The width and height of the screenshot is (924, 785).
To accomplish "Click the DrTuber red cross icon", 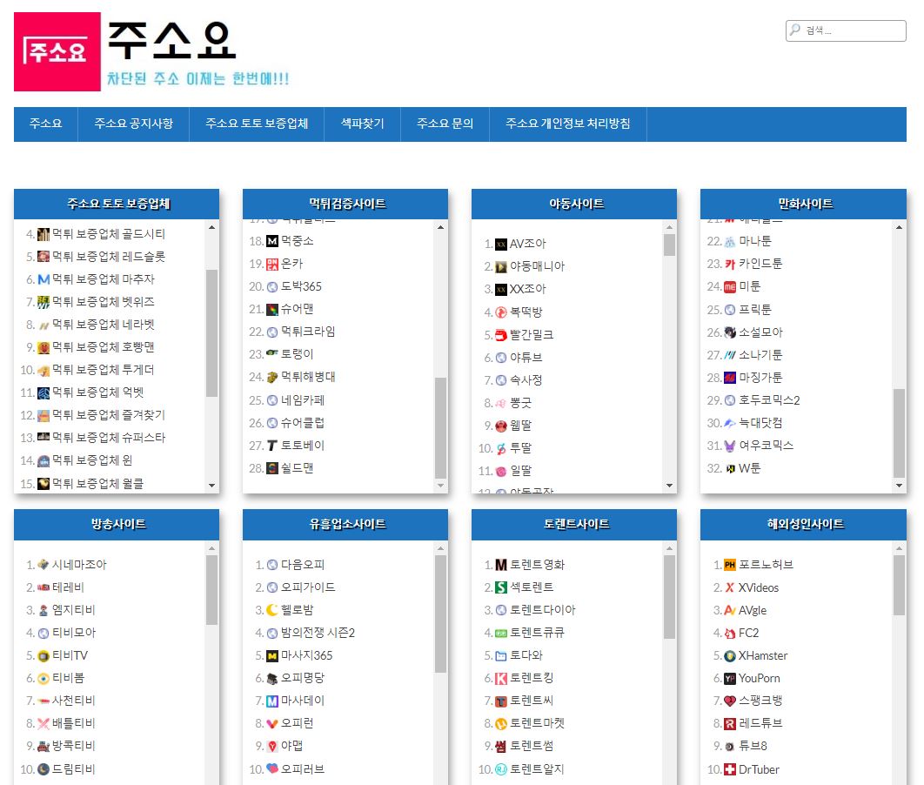I will (x=729, y=769).
